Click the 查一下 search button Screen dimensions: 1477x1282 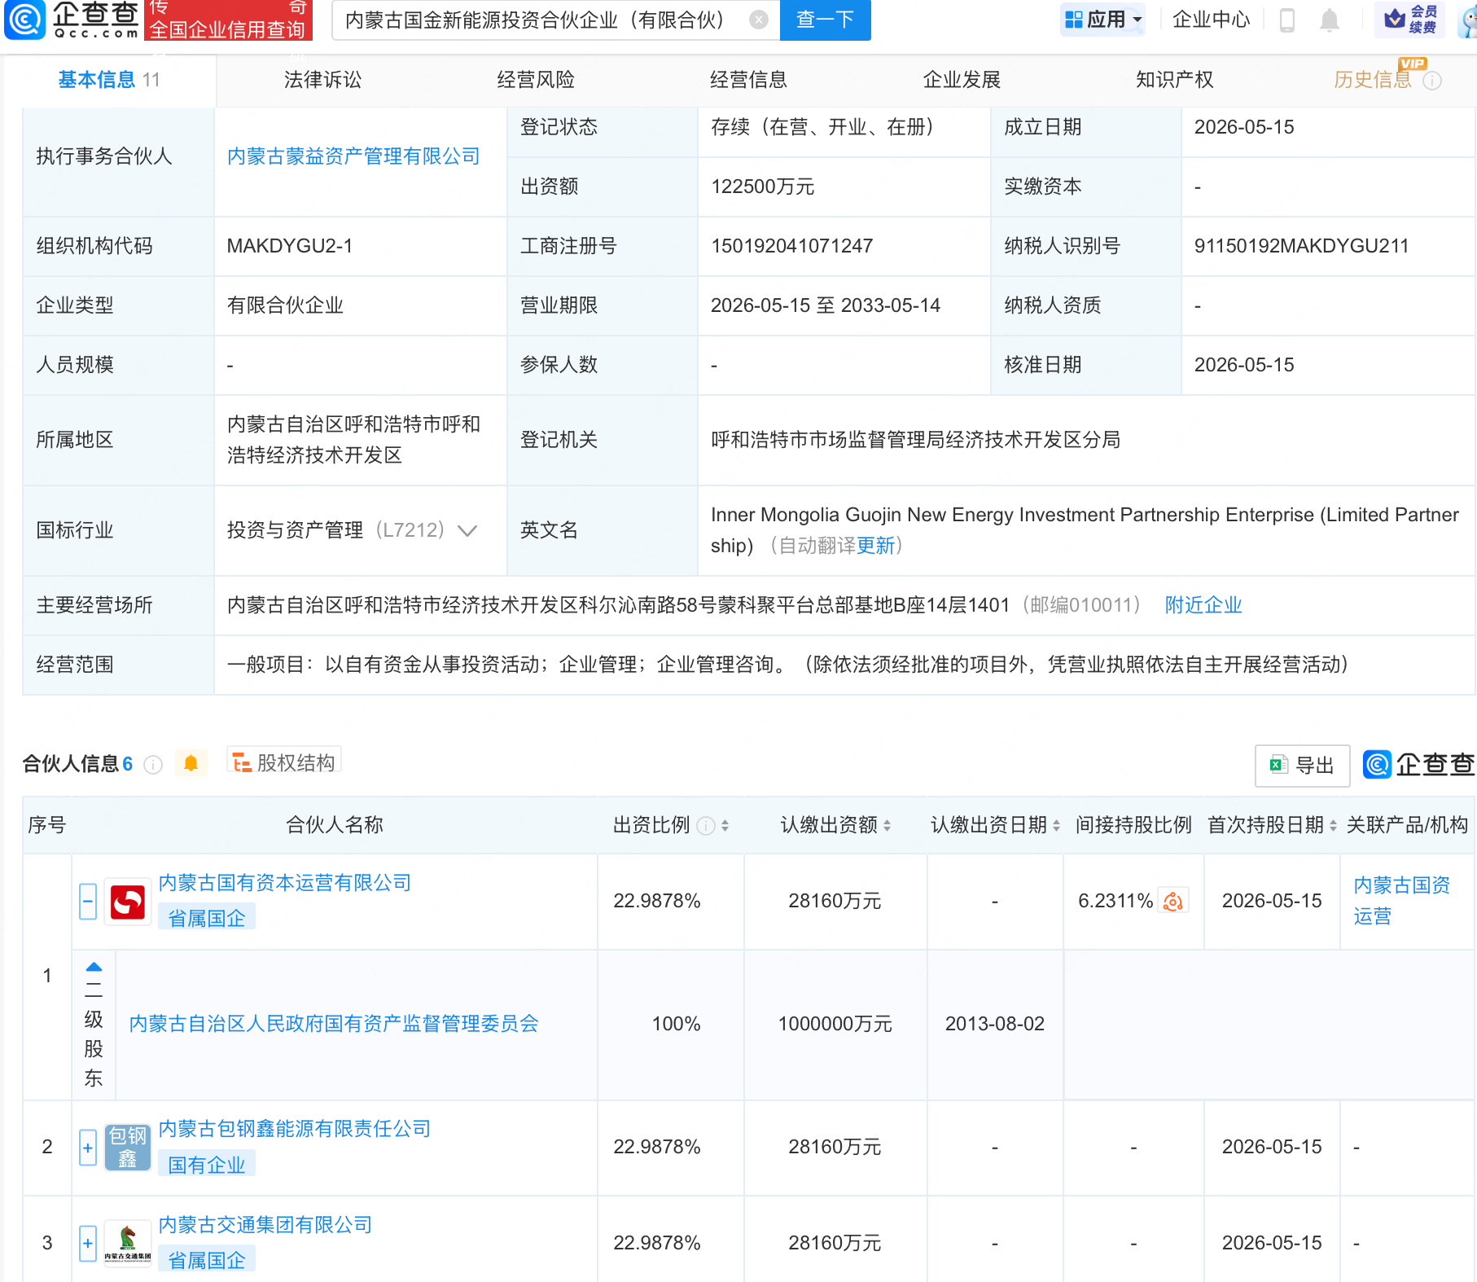tap(825, 20)
